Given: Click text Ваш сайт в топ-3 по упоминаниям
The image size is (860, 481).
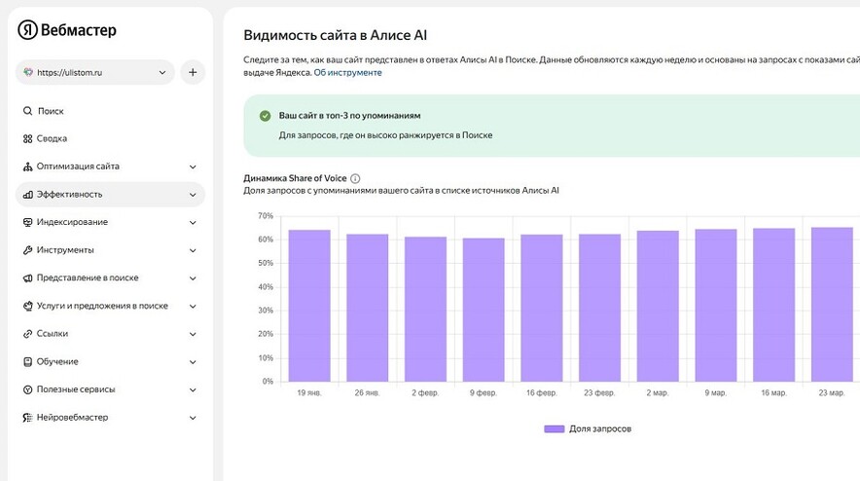Looking at the screenshot, I should pyautogui.click(x=350, y=116).
